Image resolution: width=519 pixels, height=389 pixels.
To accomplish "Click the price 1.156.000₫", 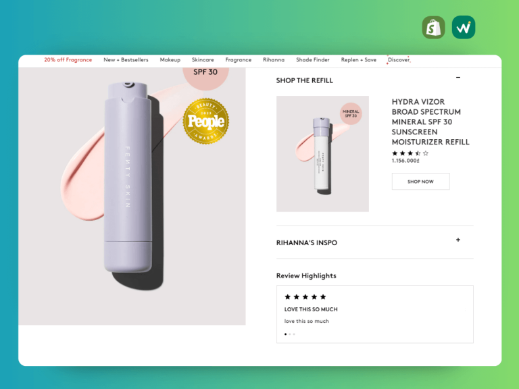I will pyautogui.click(x=405, y=161).
